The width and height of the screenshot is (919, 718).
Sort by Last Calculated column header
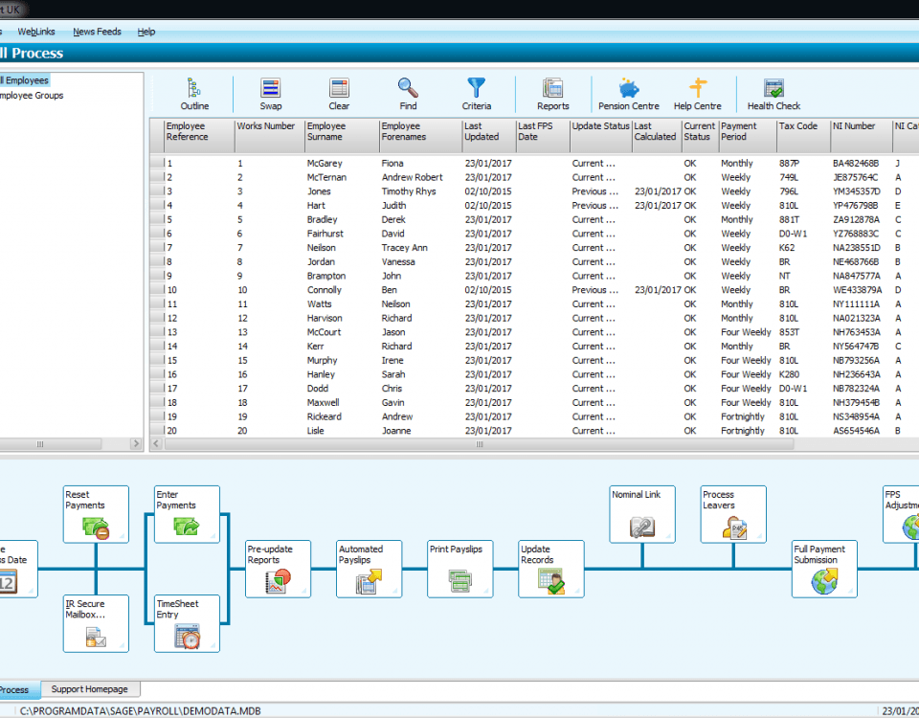[x=657, y=136]
